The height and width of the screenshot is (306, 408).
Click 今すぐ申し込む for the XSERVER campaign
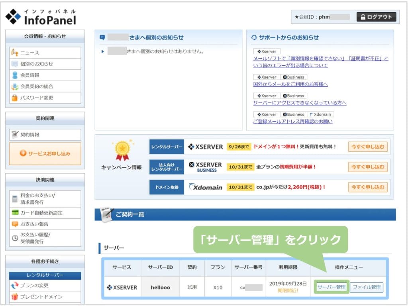368,147
